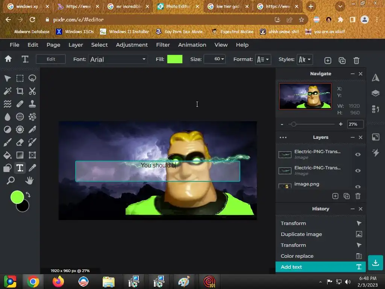
Task: Select the Dodge/Burn half-circle tool
Action: (8, 129)
